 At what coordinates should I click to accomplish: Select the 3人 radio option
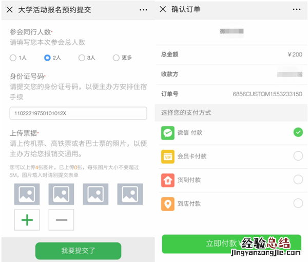click(x=82, y=58)
